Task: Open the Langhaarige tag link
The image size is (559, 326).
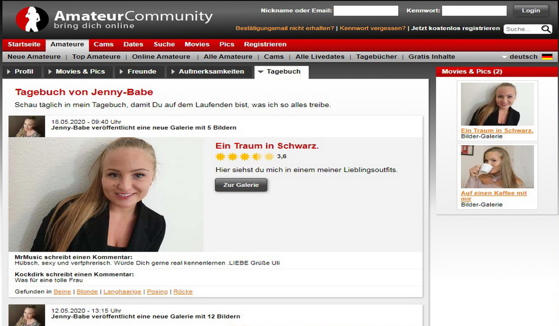Action: [x=122, y=292]
